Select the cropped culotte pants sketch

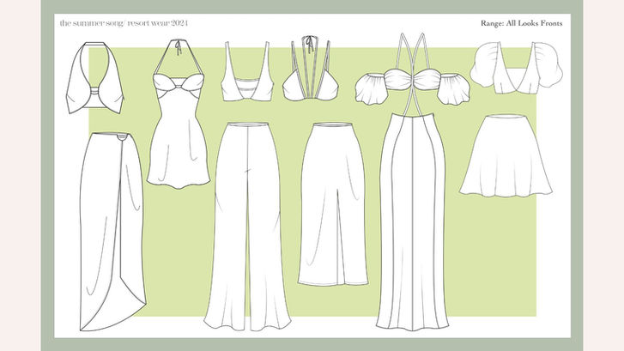tap(333, 204)
